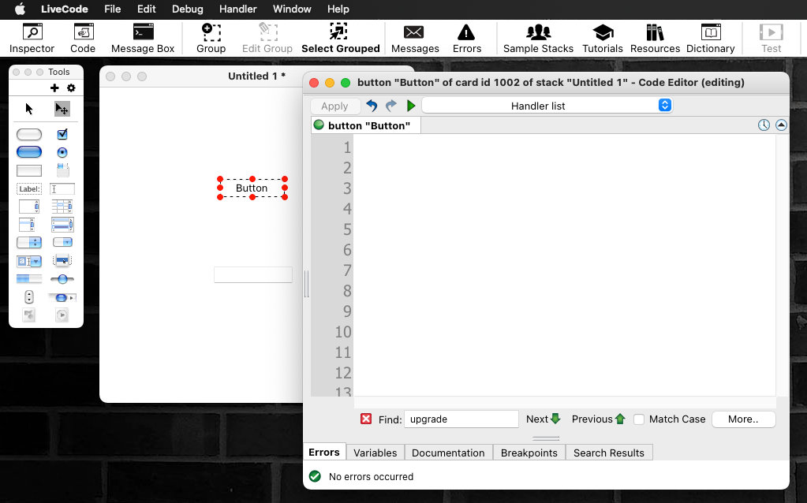Enable the Match Case checkbox

[639, 419]
